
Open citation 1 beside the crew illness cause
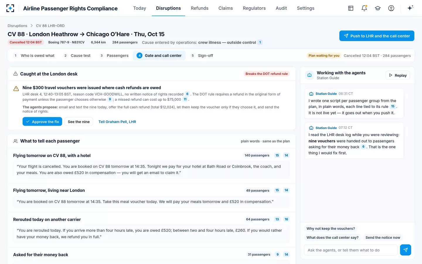pyautogui.click(x=260, y=42)
